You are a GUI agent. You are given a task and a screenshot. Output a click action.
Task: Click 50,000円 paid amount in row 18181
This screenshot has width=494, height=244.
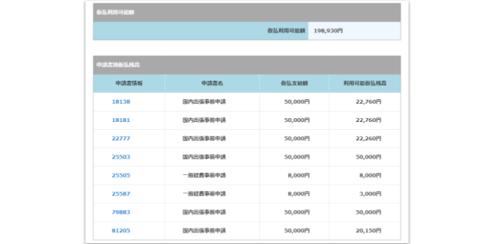(297, 120)
